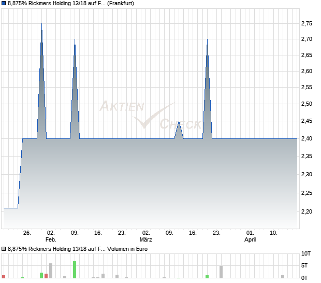Click the tallest green volume bar near 09. Feb
The image size is (321, 283).
pyautogui.click(x=75, y=270)
